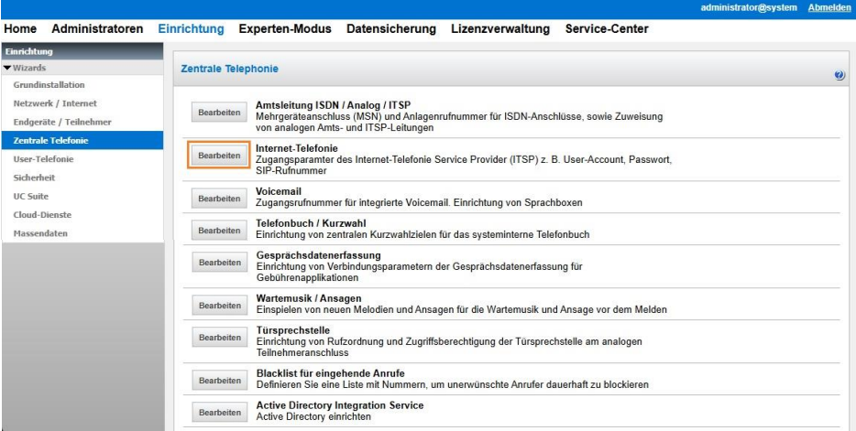Open the Administratoren menu
Screen dimensions: 856x431
[100, 30]
